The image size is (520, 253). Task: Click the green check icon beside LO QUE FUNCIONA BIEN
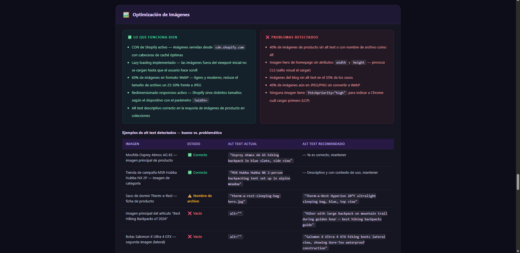(x=130, y=37)
